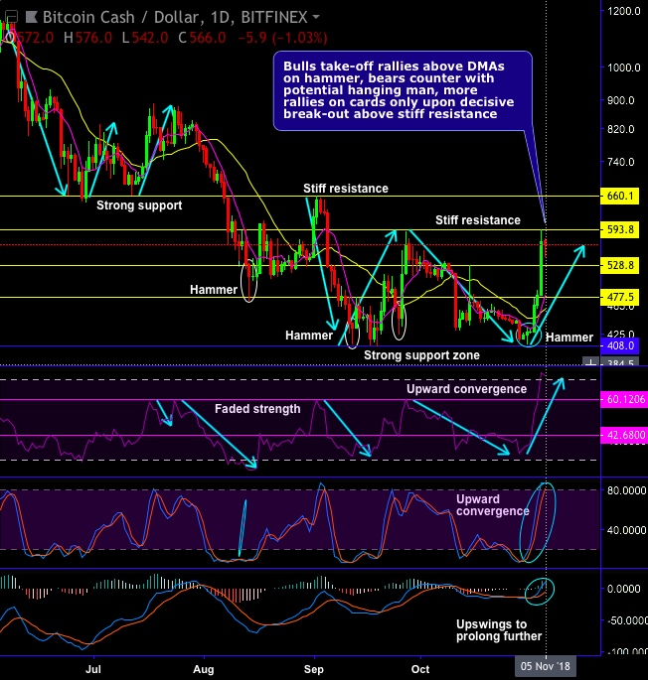
Task: Click the plus icon on the price axis
Action: [x=590, y=362]
